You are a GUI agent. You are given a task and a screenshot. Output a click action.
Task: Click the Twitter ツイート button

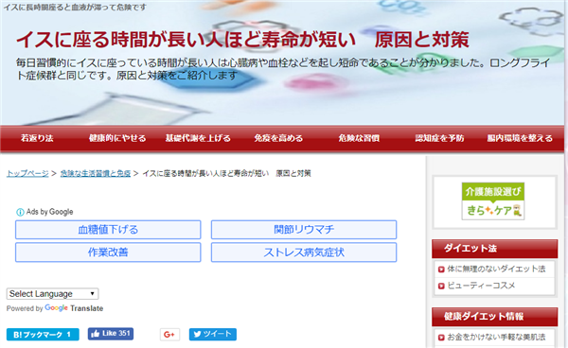[x=213, y=334]
